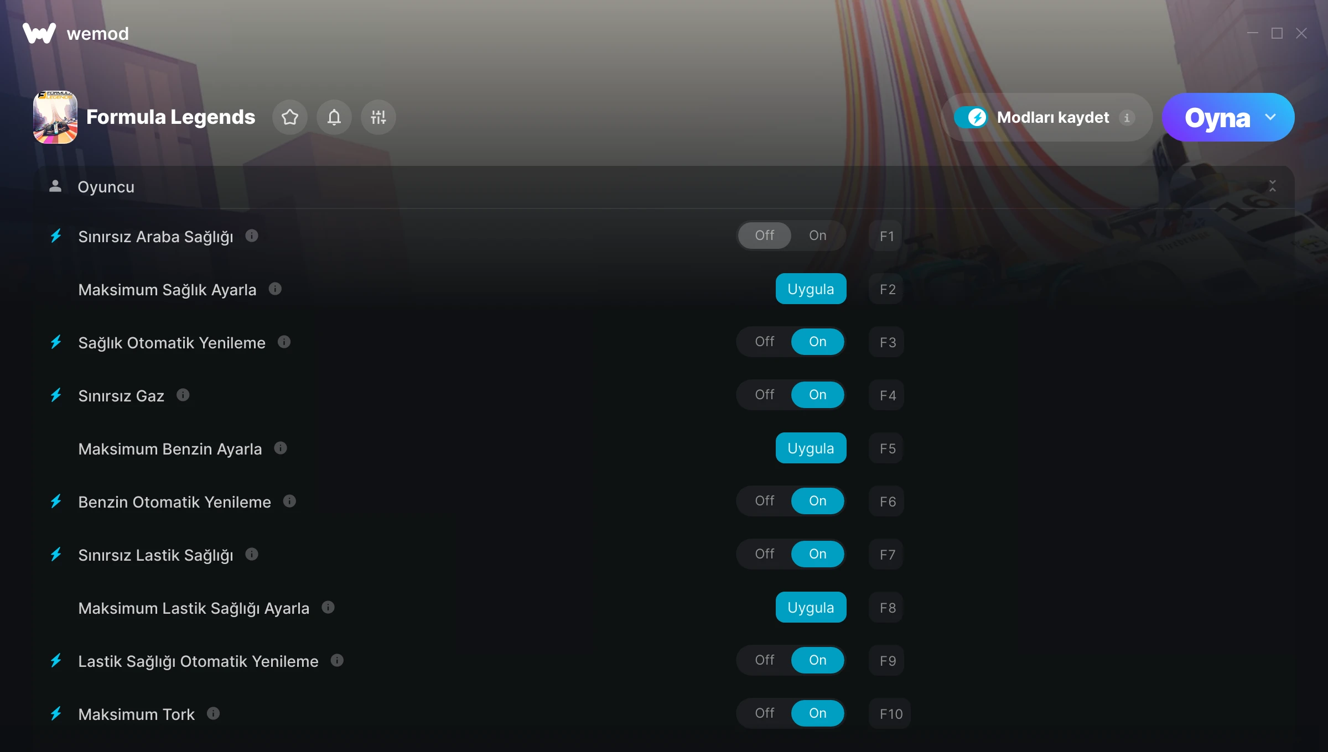Viewport: 1328px width, 752px height.
Task: Change the F4 hotkey for Sınırsız Gaz
Action: (886, 395)
